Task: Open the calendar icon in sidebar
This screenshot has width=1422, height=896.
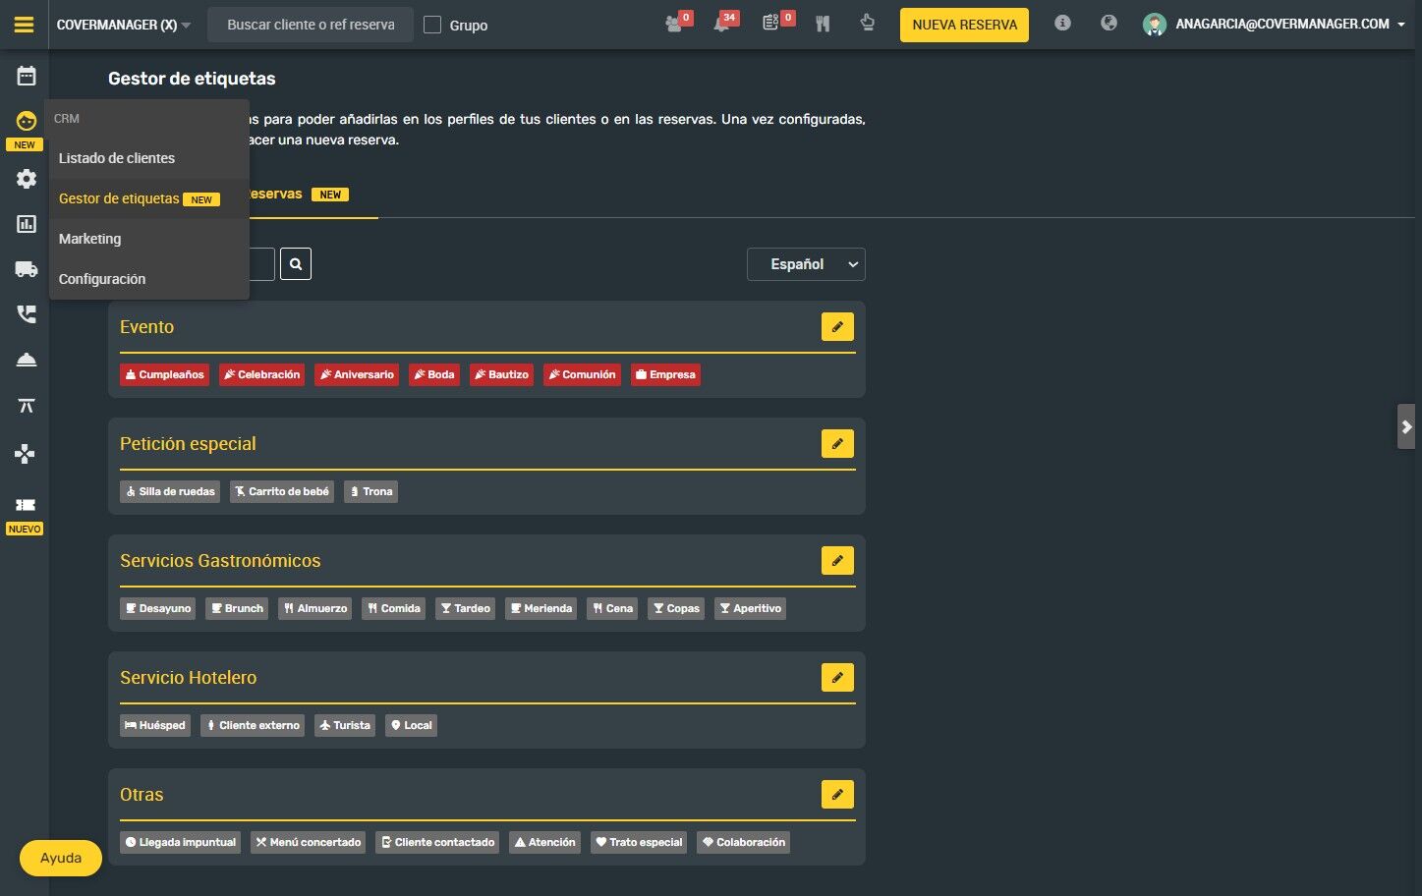Action: click(27, 76)
